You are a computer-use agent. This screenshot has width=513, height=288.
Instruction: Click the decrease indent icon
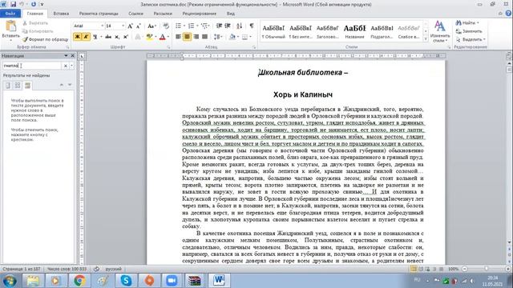click(x=219, y=26)
